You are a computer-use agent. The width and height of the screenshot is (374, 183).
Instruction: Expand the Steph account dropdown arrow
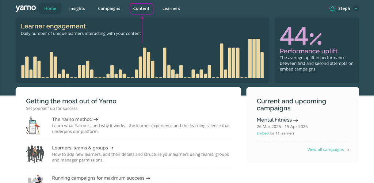point(356,9)
